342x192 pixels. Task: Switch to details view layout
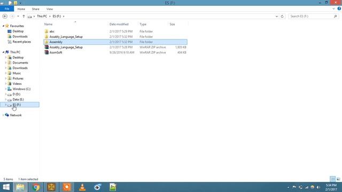point(332,179)
